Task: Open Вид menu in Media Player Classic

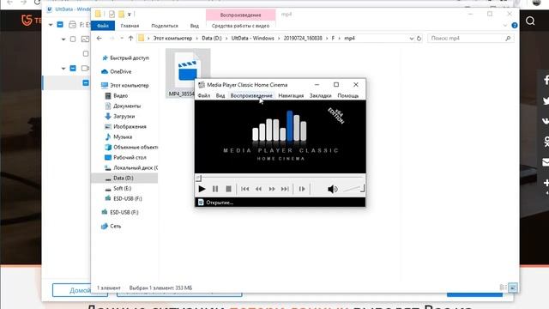Action: click(x=220, y=95)
